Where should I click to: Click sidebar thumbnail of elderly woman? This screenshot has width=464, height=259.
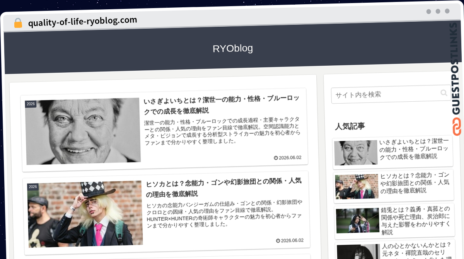[356, 153]
